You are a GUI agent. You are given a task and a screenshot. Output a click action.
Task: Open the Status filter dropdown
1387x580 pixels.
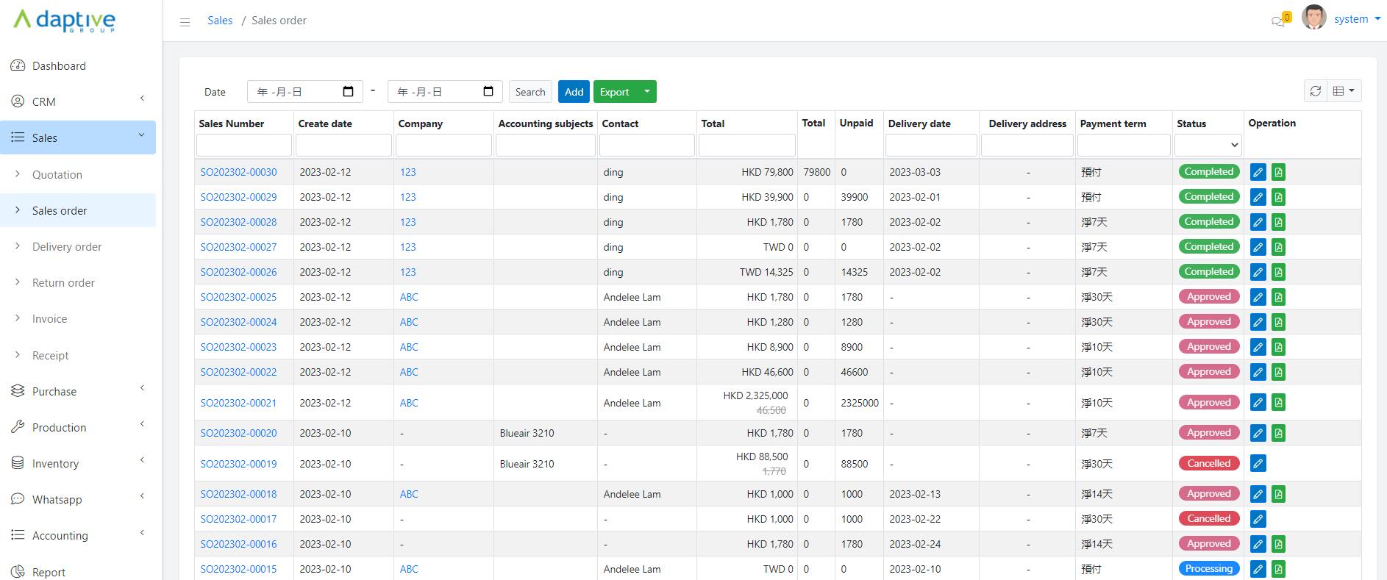[x=1208, y=146]
